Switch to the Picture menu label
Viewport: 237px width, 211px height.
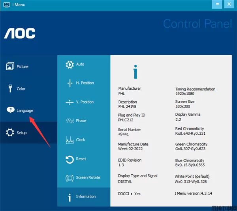pyautogui.click(x=23, y=67)
